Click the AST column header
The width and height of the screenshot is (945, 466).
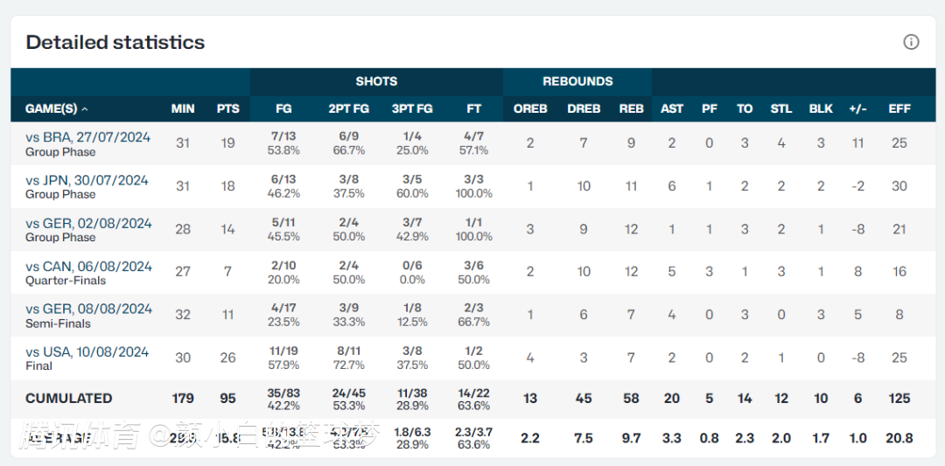672,109
